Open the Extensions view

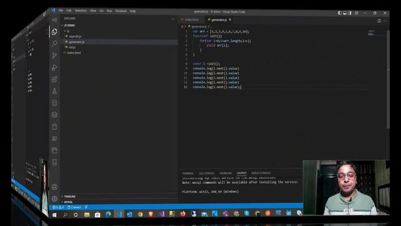pos(55,79)
